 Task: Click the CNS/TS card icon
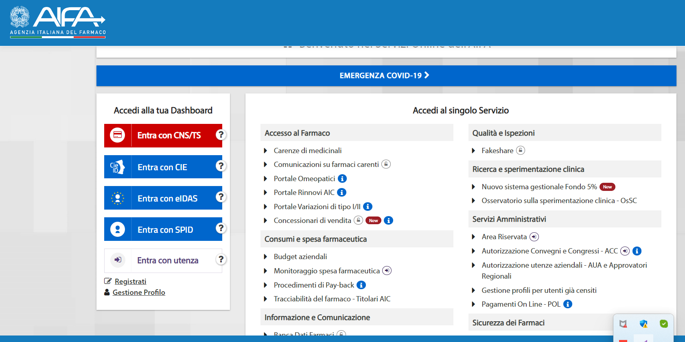coord(118,135)
